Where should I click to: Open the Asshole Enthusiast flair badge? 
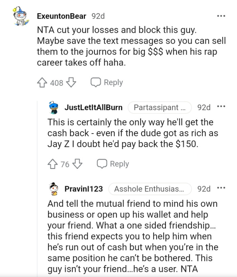[149, 189]
